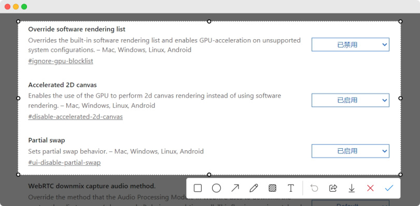Click bottom-left selection resize handle

pyautogui.click(x=18, y=175)
